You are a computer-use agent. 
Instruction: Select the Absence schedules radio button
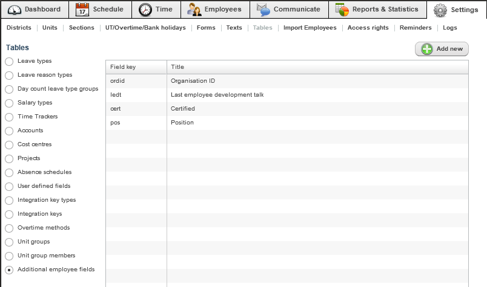click(9, 173)
